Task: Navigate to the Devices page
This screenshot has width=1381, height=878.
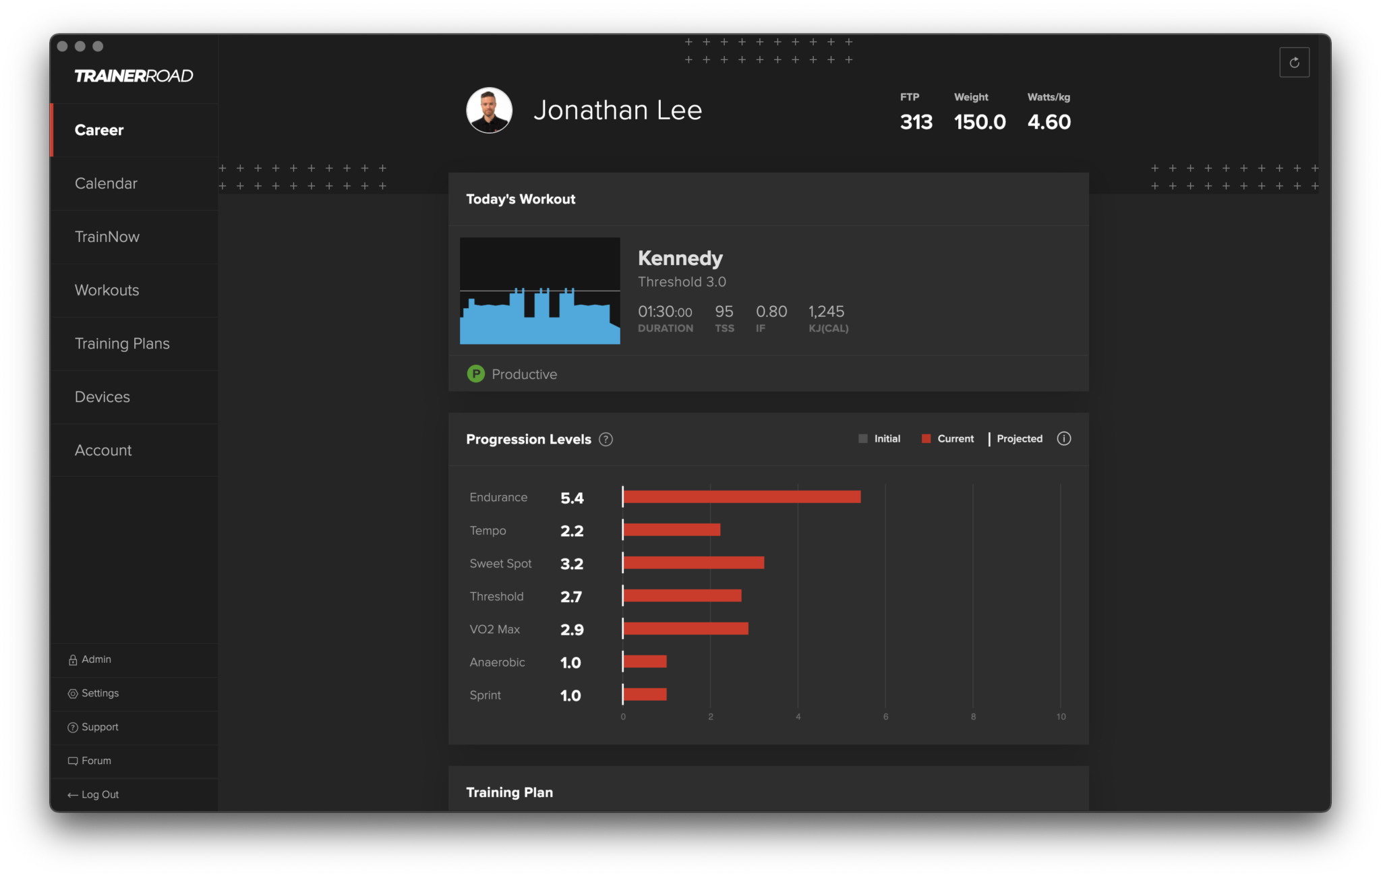Action: tap(102, 397)
